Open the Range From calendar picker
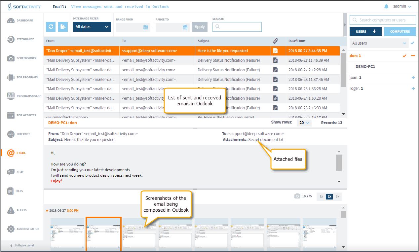This screenshot has width=419, height=252. coord(145,27)
